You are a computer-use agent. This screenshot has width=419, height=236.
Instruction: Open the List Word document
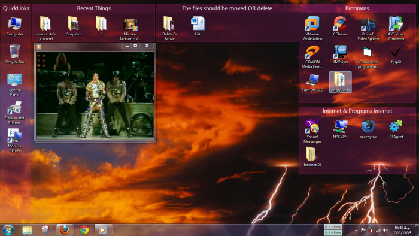pyautogui.click(x=198, y=26)
